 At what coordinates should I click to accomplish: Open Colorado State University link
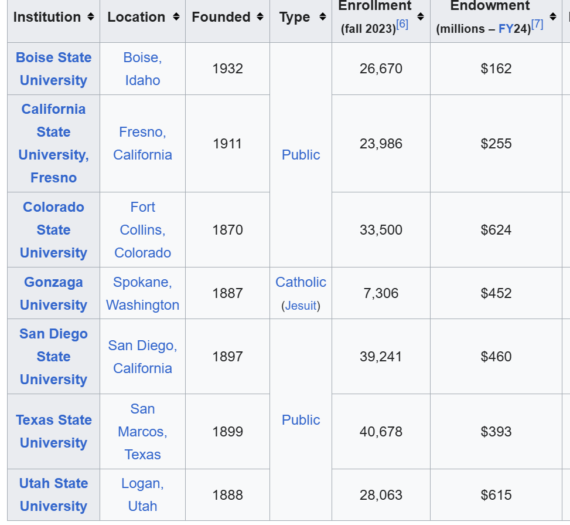click(x=53, y=230)
